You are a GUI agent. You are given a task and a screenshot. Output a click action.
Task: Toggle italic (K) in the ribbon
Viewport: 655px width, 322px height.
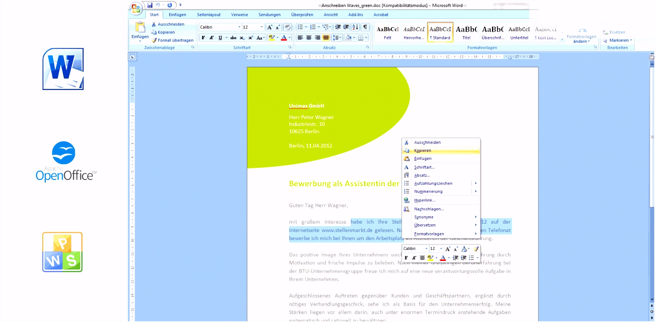click(211, 38)
